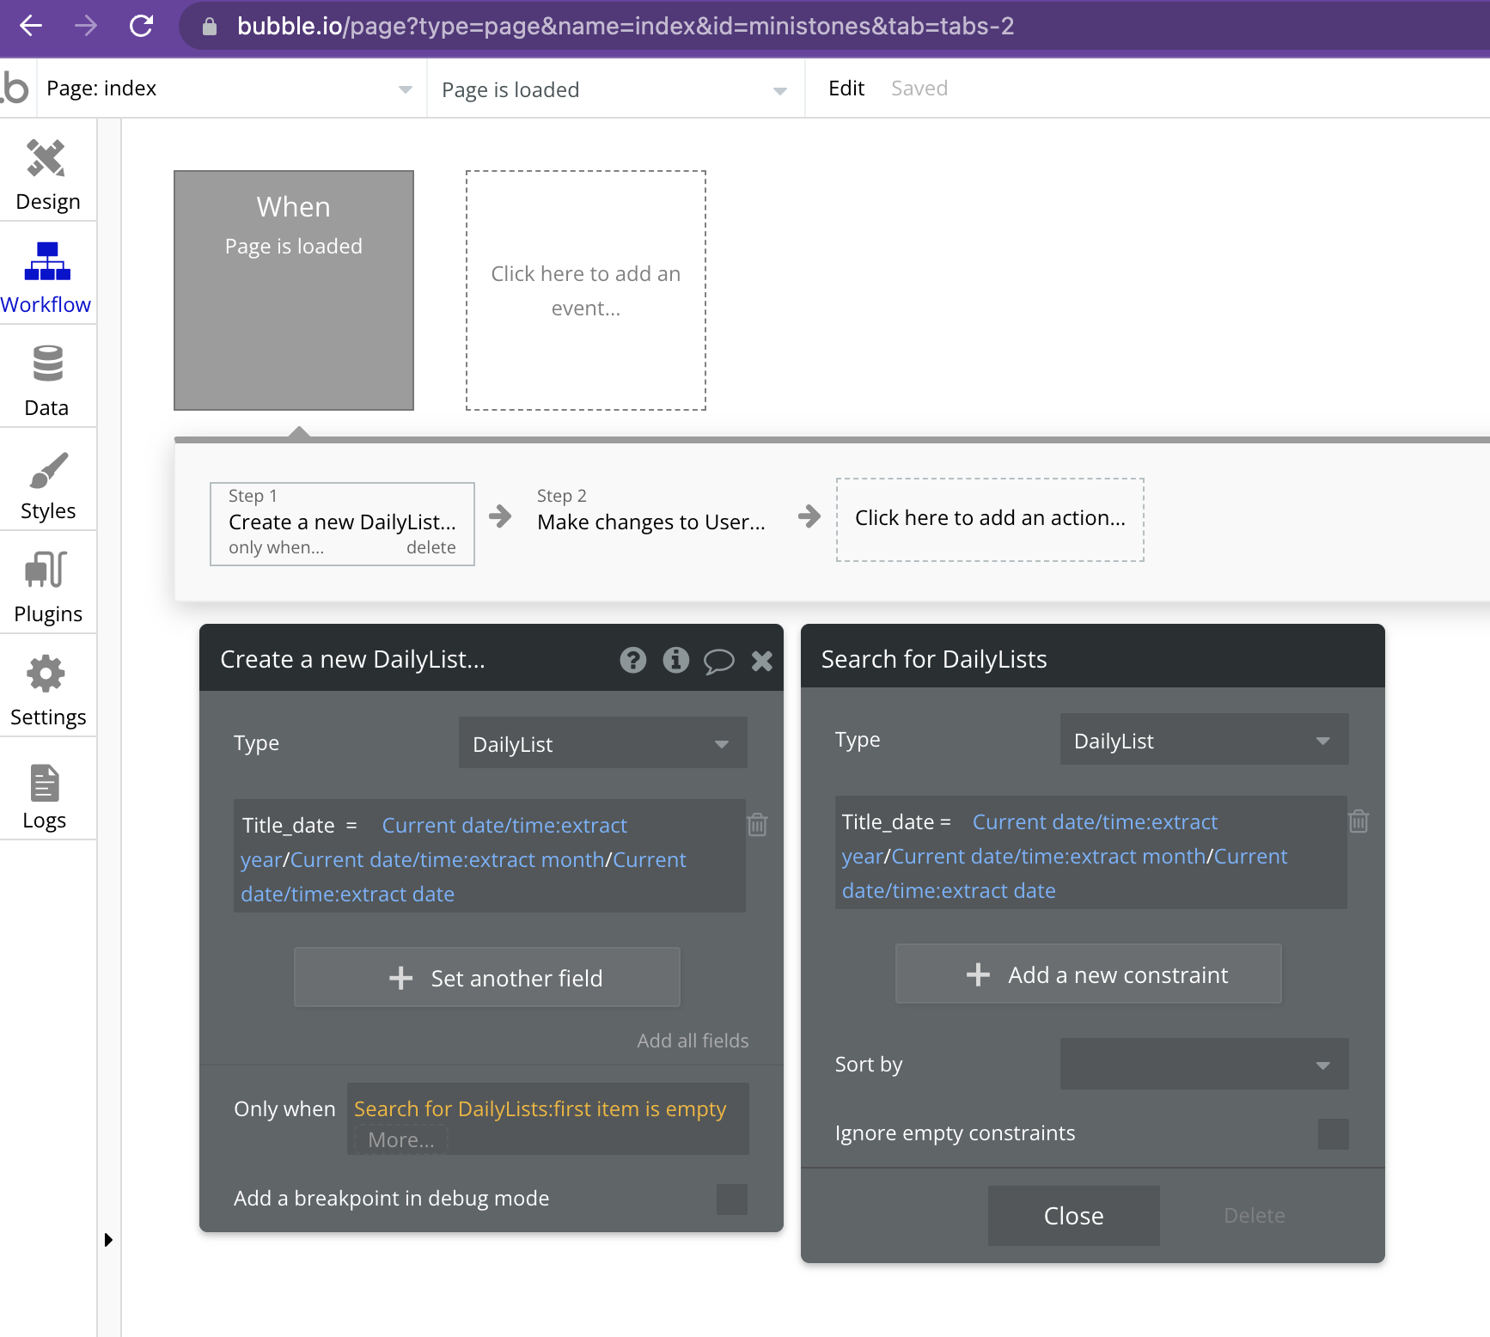Viewport: 1490px width, 1337px height.
Task: Delete Title_date constraint in Search panel
Action: point(1359,821)
